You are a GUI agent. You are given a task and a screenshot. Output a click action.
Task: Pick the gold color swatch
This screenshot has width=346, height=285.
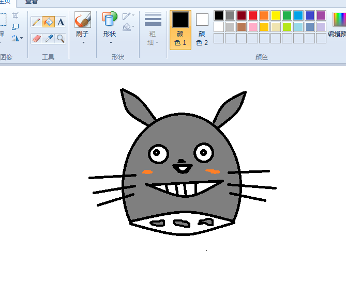pyautogui.click(x=264, y=27)
